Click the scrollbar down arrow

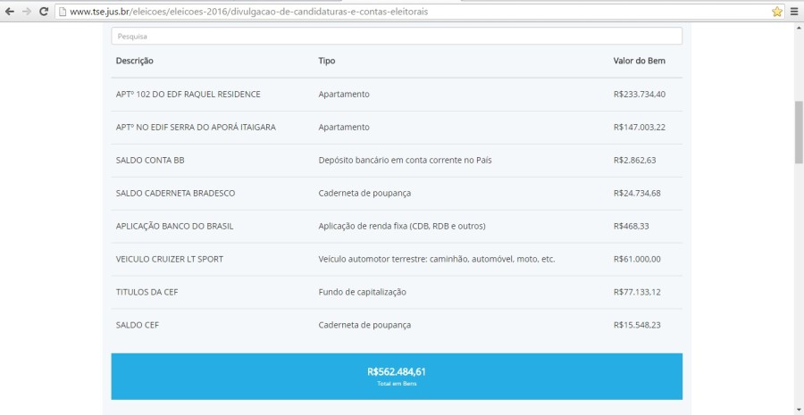799,409
